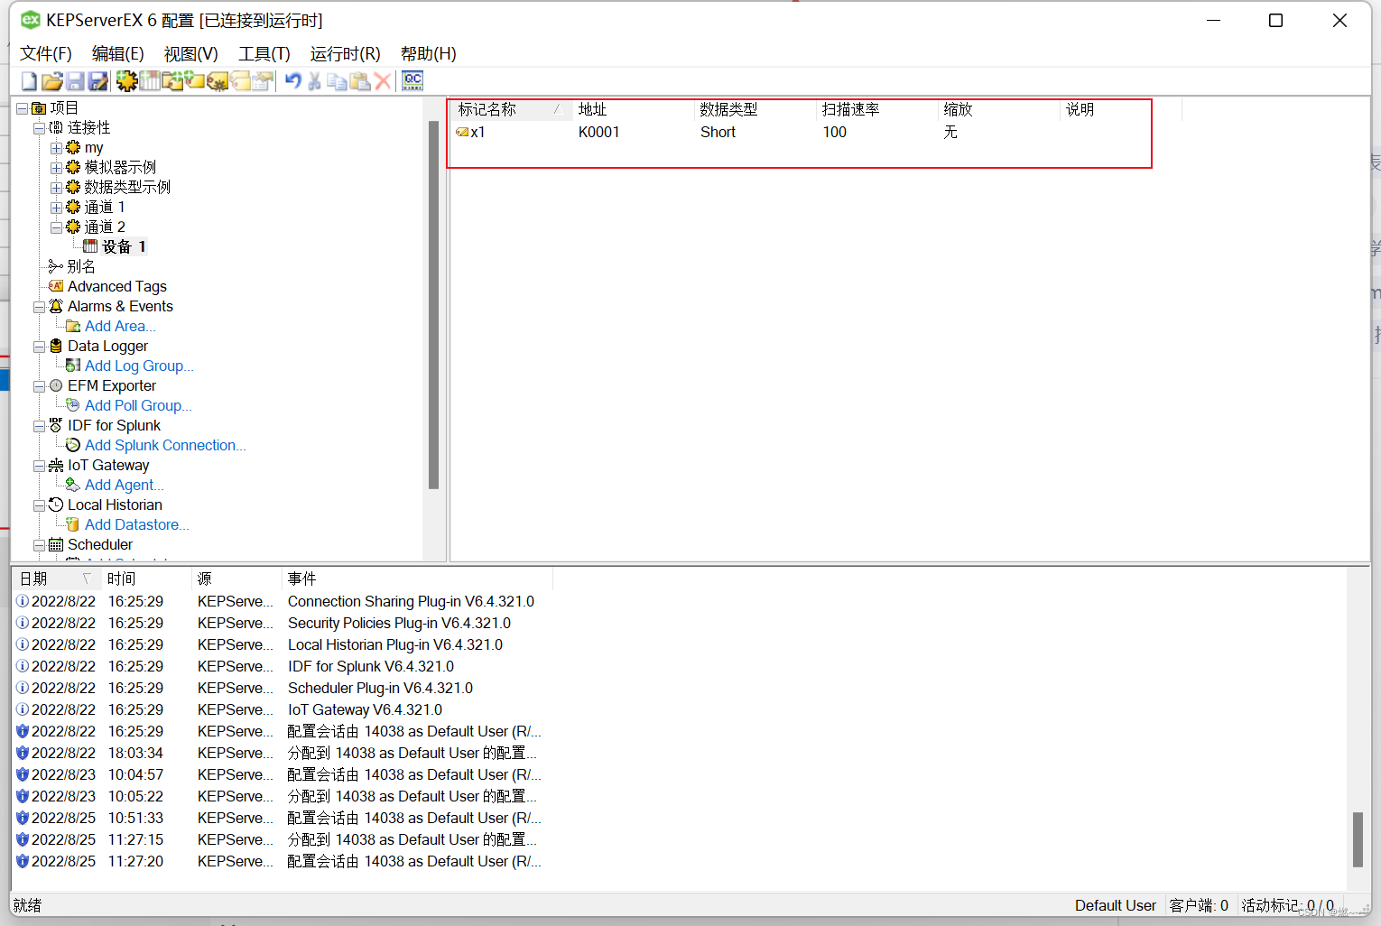This screenshot has height=926, width=1381.
Task: Click the Add Poll Group... link
Action: coord(138,405)
